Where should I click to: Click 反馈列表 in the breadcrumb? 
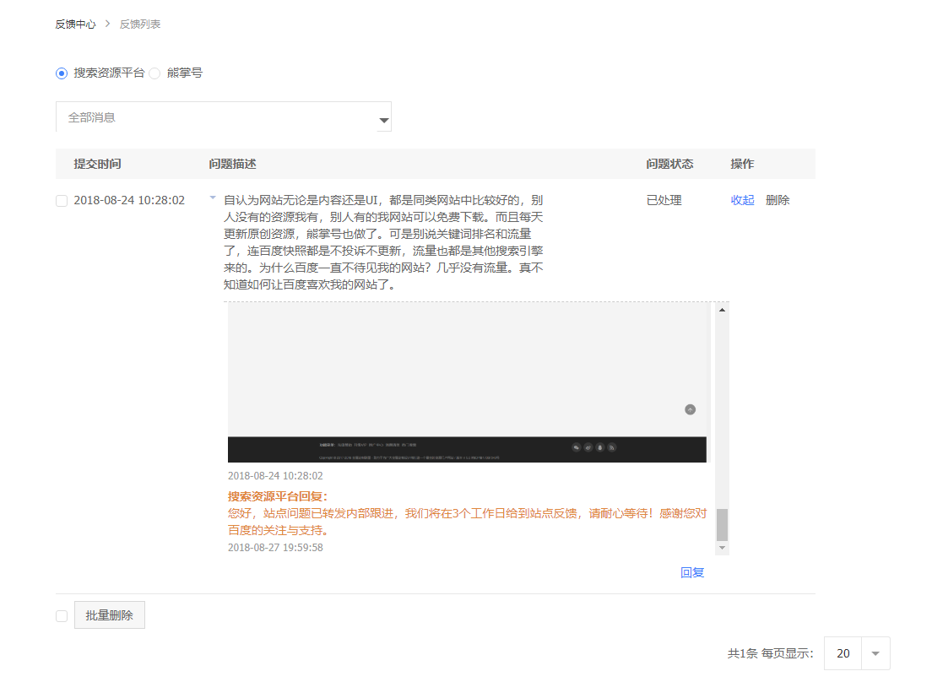point(140,24)
